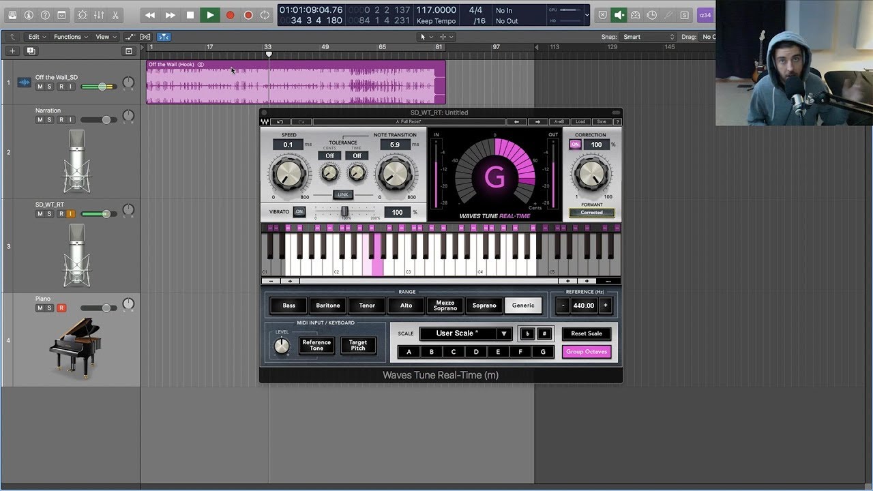Click the plugin Undo arrow button
873x491 pixels.
pos(280,121)
